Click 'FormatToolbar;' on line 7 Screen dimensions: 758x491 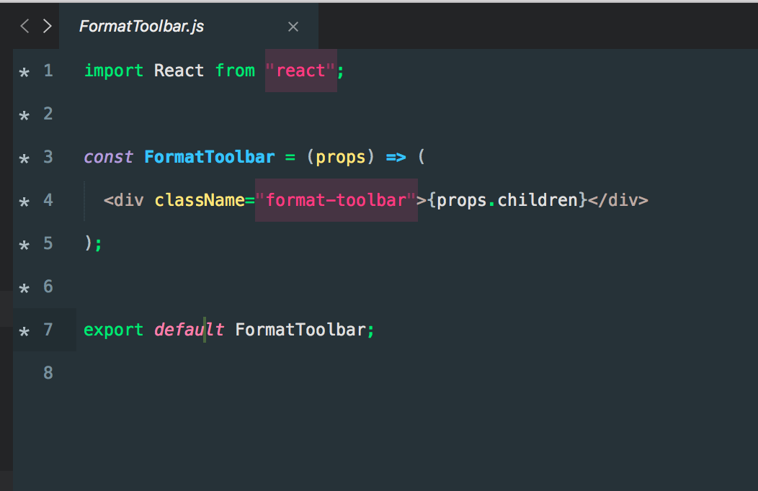click(x=305, y=330)
